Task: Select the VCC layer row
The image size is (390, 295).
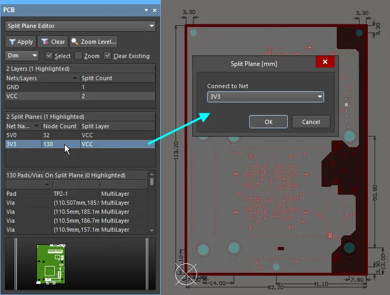Action: pyautogui.click(x=80, y=96)
